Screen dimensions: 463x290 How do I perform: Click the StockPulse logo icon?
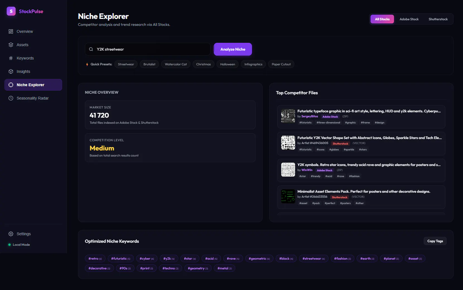pos(11,11)
